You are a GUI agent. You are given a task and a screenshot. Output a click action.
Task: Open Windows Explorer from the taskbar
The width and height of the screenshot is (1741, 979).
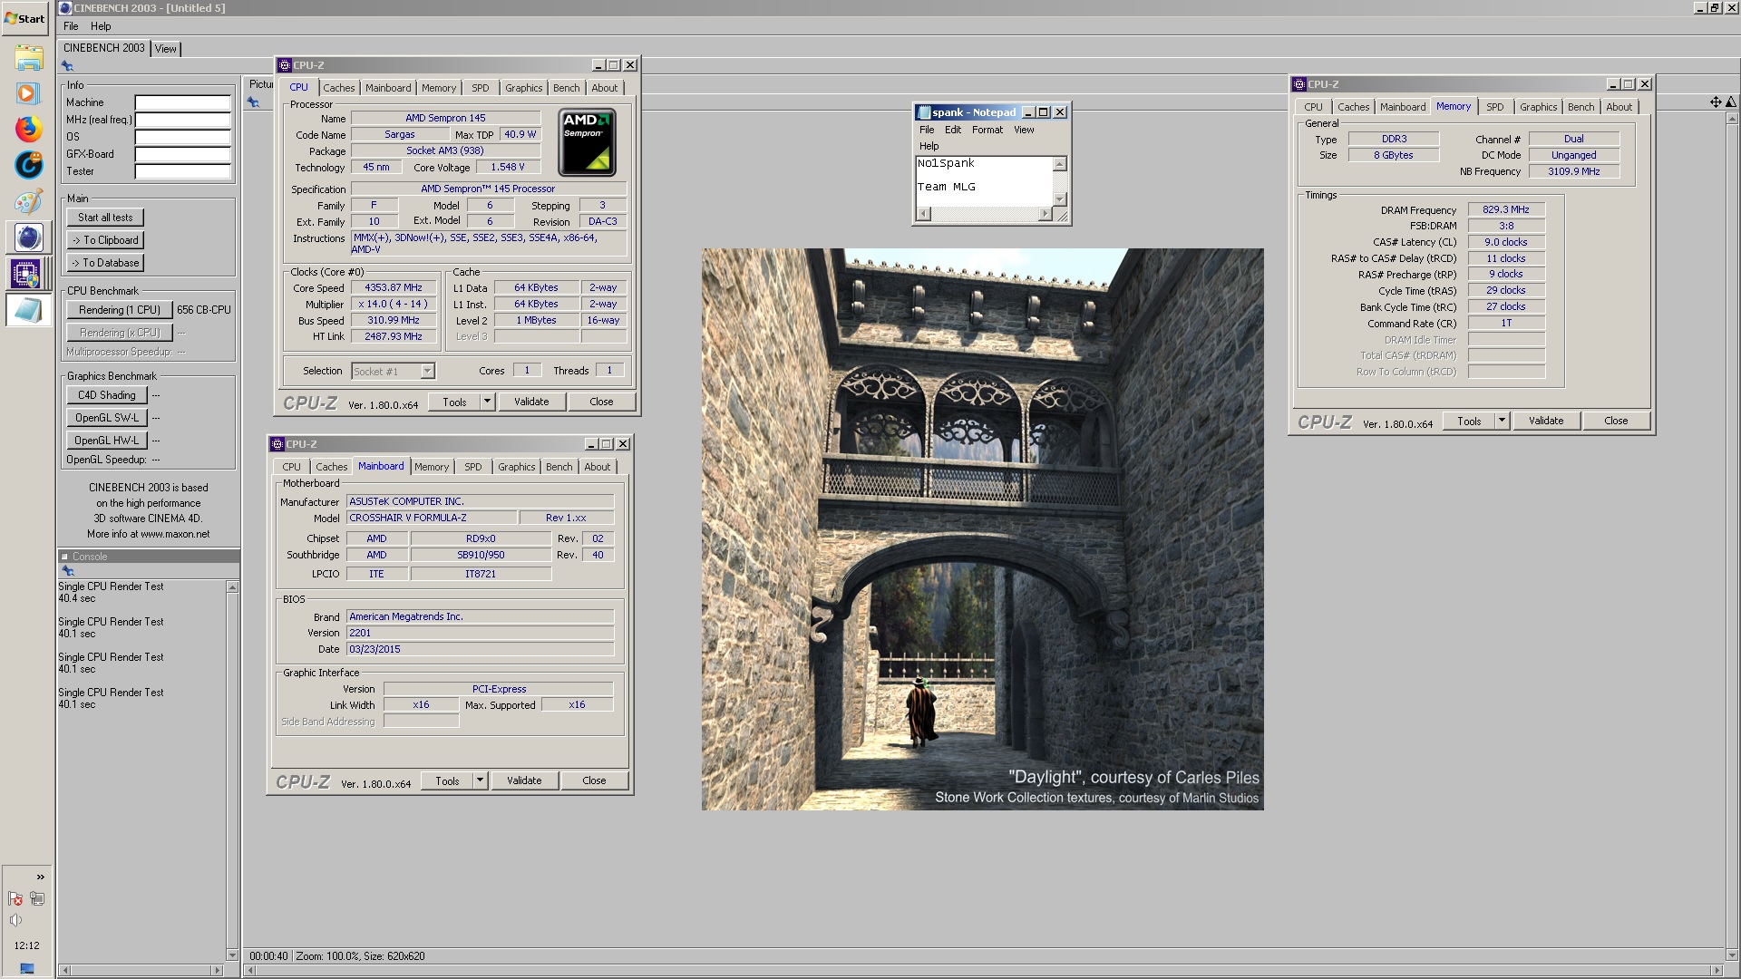[x=28, y=58]
